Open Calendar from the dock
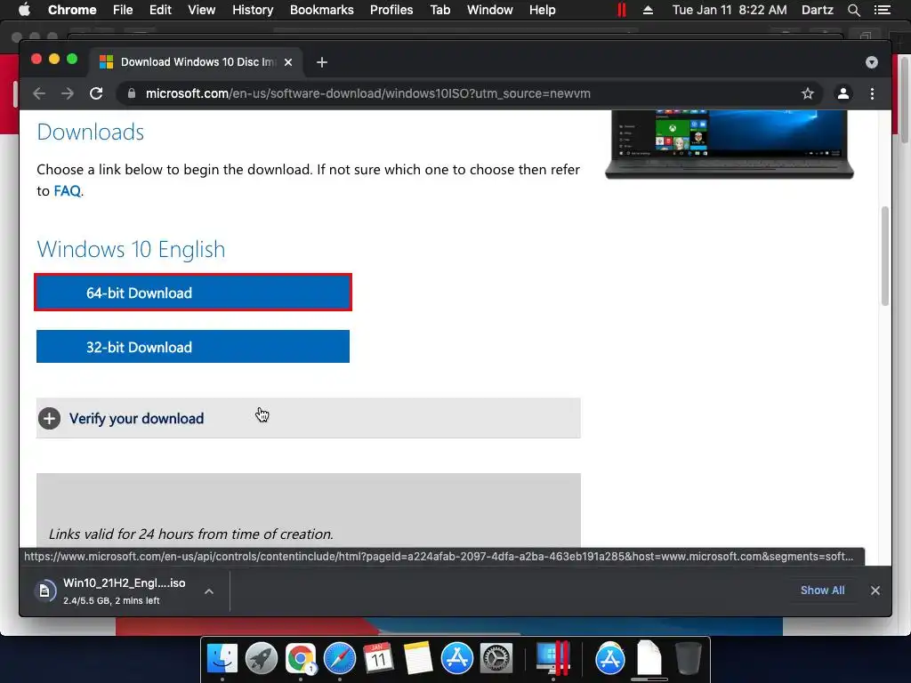Screen dimensions: 911x683 [378, 658]
